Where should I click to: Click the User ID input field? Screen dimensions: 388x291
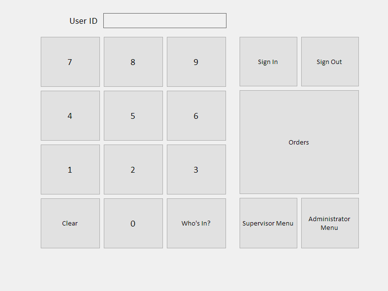tap(164, 21)
